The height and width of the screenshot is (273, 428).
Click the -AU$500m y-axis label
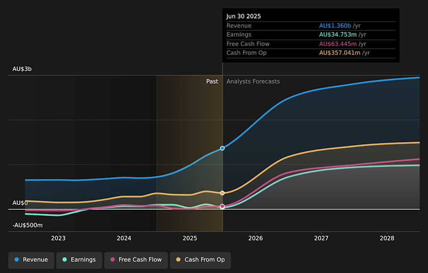tap(27, 225)
